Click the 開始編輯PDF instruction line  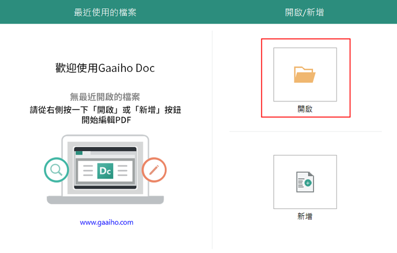(106, 120)
